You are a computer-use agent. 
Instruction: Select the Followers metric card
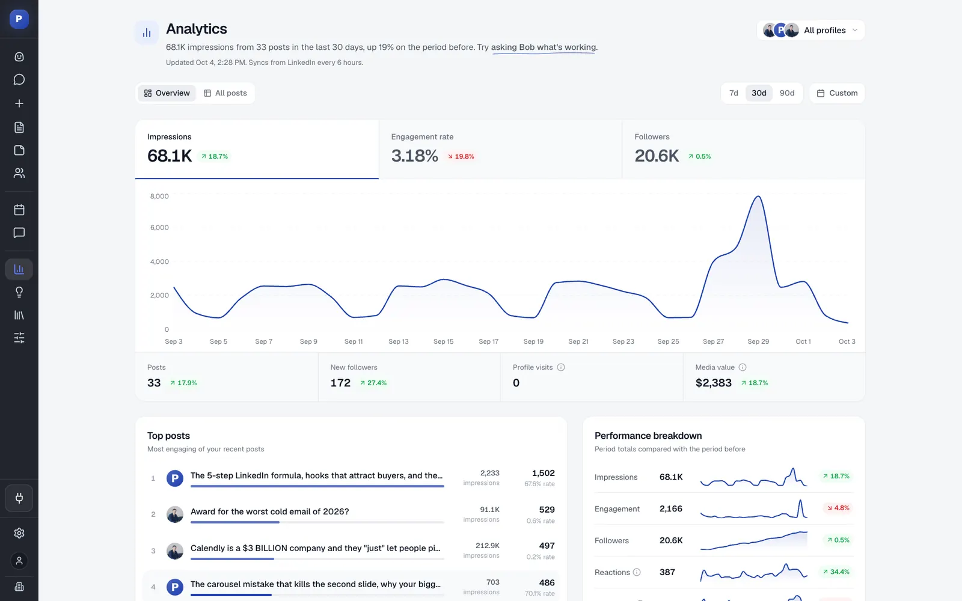coord(744,149)
